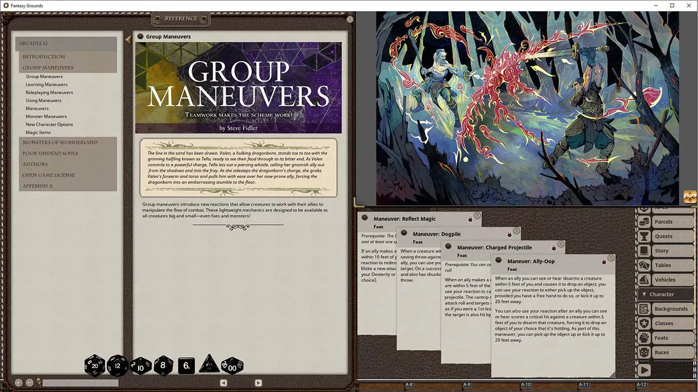Image resolution: width=698 pixels, height=392 pixels.
Task: Roll the d12 die
Action: click(118, 365)
